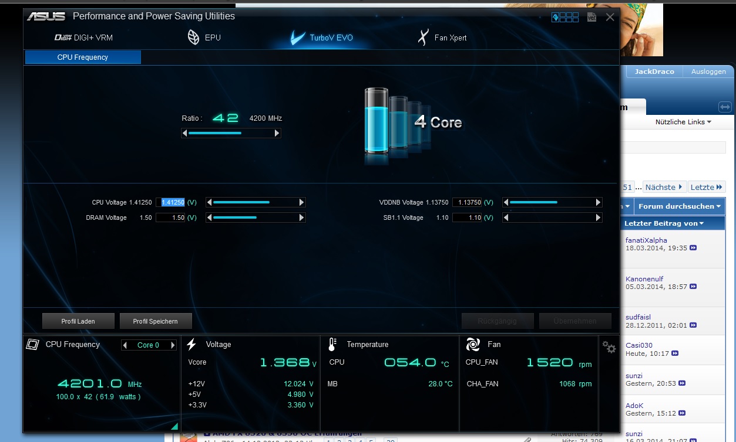Raise SB1.1 Voltage with right arrow

point(599,217)
